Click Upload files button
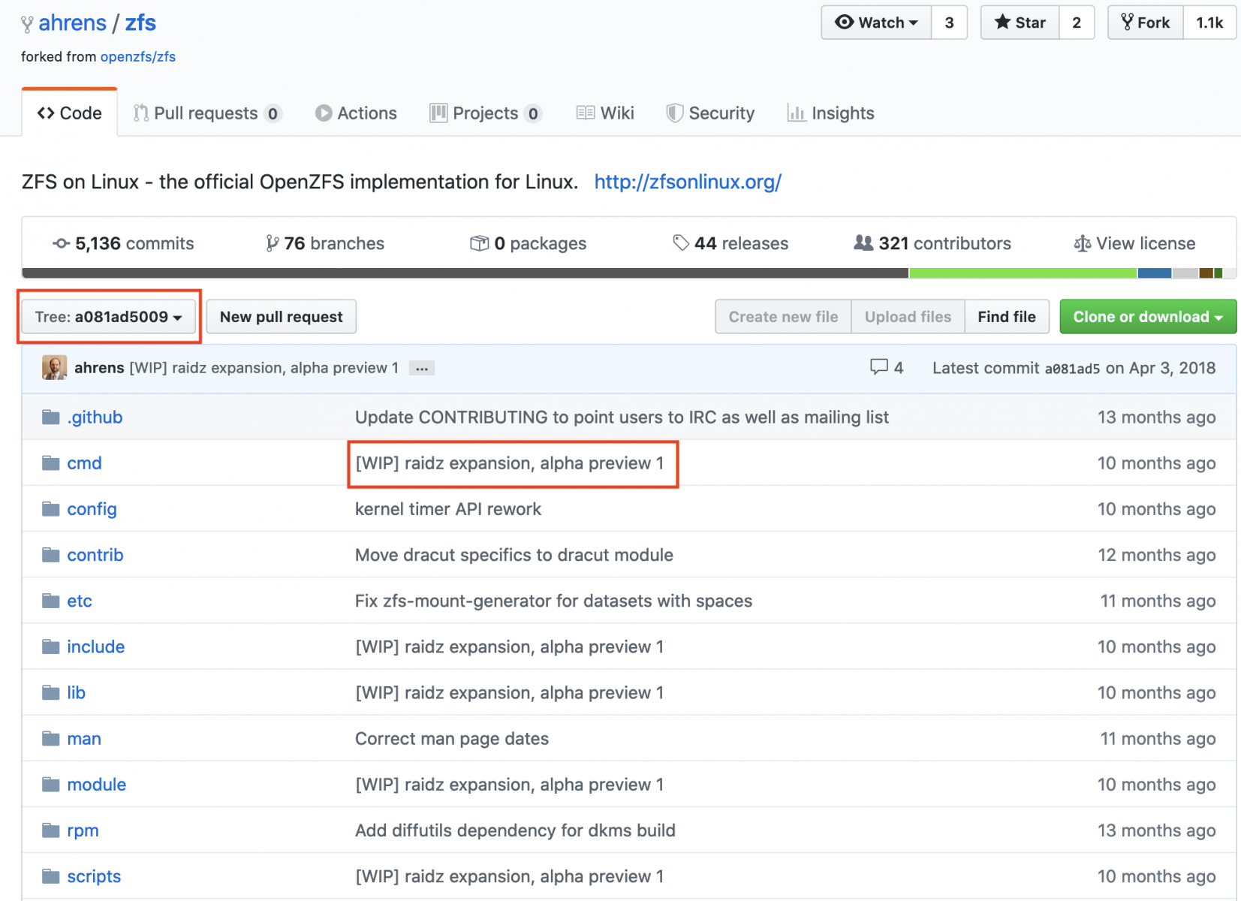1241x901 pixels. pyautogui.click(x=908, y=317)
